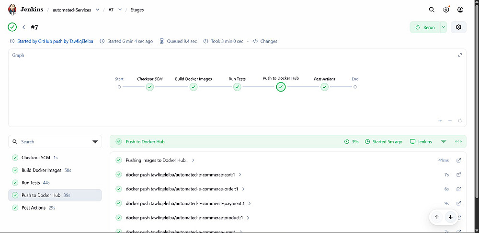Open the Rerun button dropdown arrow
Image resolution: width=479 pixels, height=233 pixels.
444,27
